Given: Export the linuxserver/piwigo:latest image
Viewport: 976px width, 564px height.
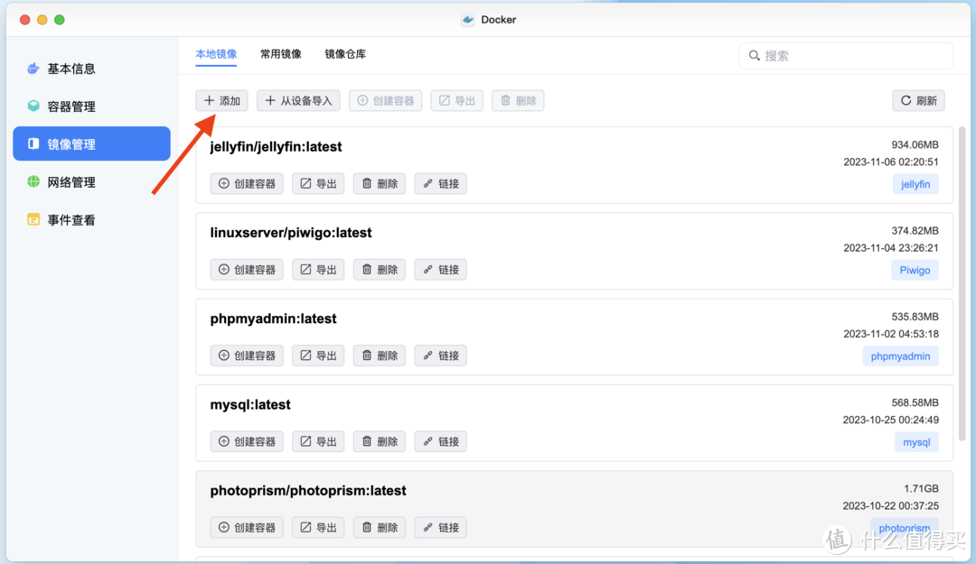Looking at the screenshot, I should coord(319,269).
